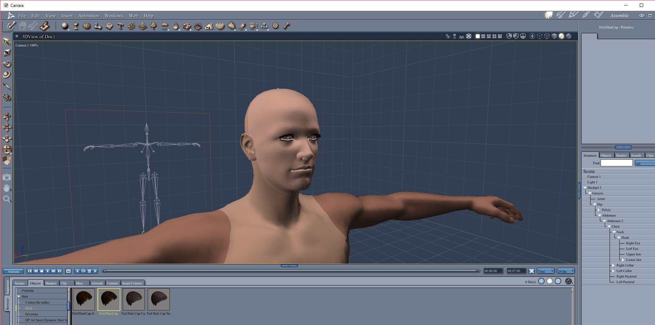The width and height of the screenshot is (655, 325).
Task: Enable textured shaded display mode sphere
Action: [568, 36]
